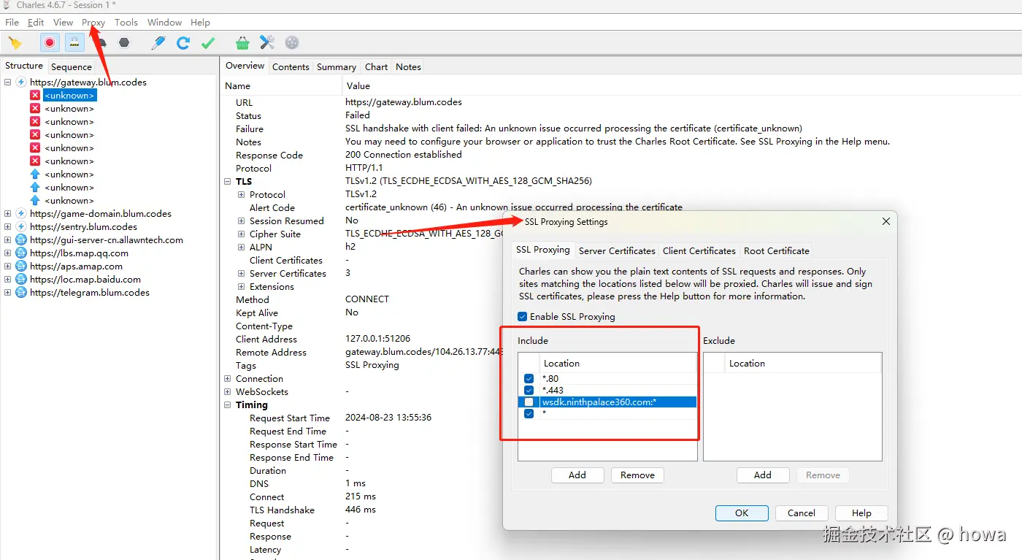Collapse the gateway.blum.codes tree node
Image resolution: width=1022 pixels, height=560 pixels.
[7, 83]
